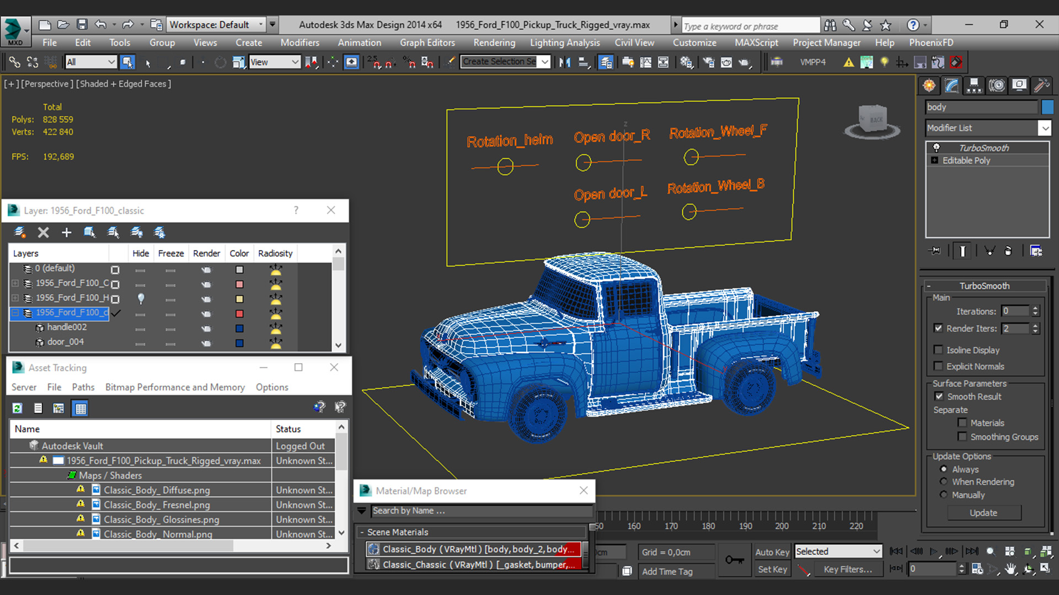The height and width of the screenshot is (595, 1059).
Task: Open Paths menu in Asset Tracking
Action: 83,387
